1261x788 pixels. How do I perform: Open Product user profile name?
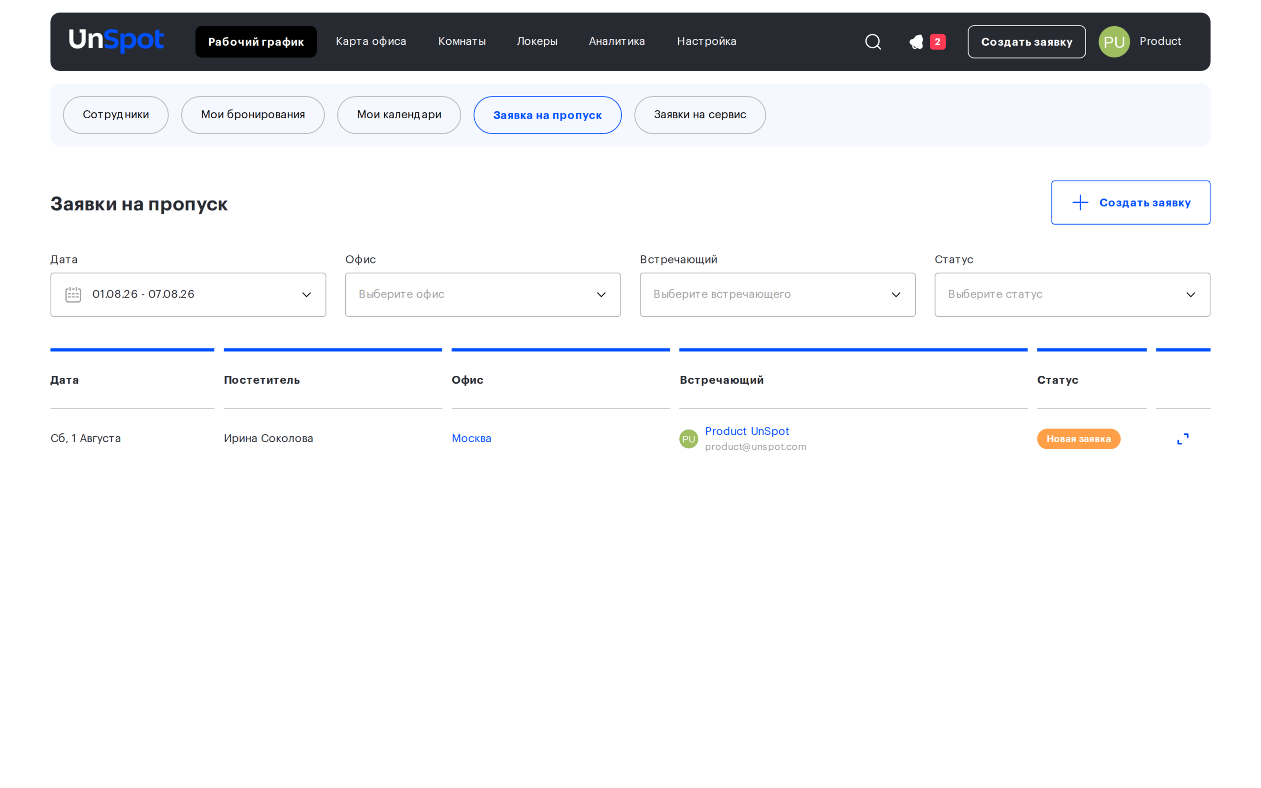[1160, 41]
